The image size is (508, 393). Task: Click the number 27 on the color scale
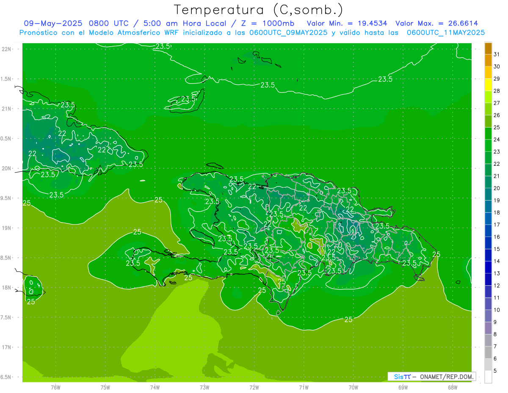(497, 103)
